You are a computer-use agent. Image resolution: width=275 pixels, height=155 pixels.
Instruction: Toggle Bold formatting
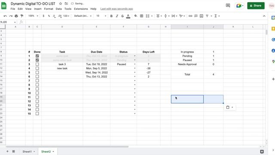(x=111, y=16)
